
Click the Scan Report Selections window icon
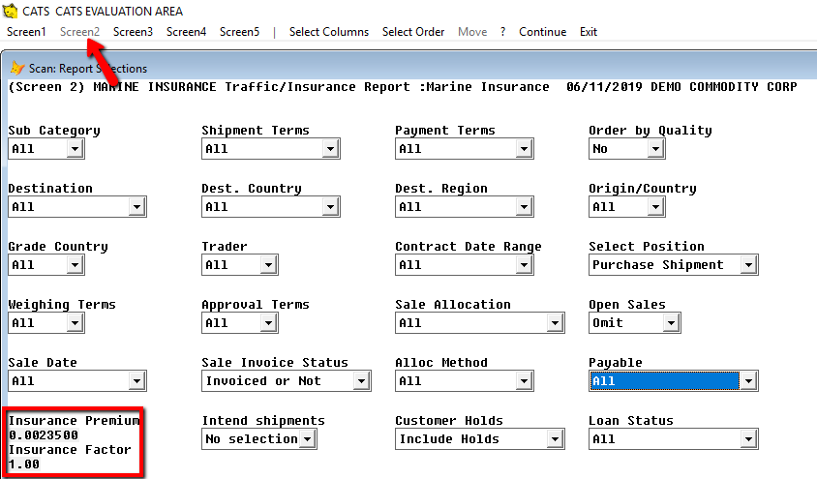[x=17, y=68]
